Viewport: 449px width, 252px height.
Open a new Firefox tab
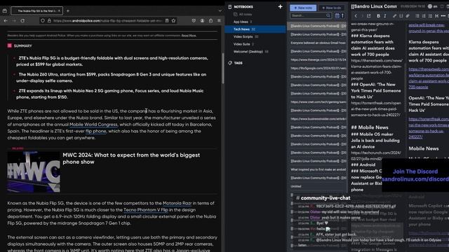(x=68, y=11)
